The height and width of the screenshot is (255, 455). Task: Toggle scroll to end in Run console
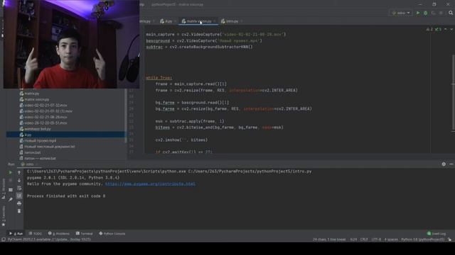coord(19,195)
